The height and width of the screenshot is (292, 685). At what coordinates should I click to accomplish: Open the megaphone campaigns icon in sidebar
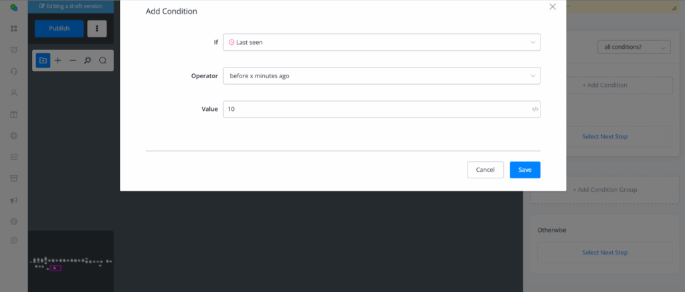pyautogui.click(x=13, y=200)
